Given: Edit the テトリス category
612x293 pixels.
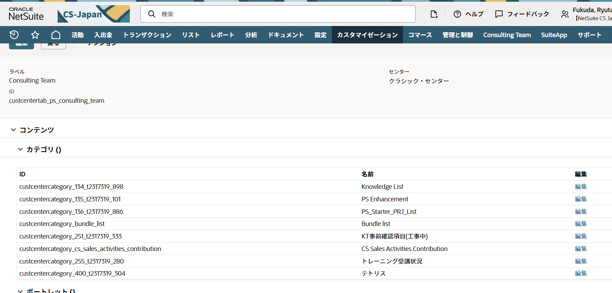Looking at the screenshot, I should [x=581, y=274].
